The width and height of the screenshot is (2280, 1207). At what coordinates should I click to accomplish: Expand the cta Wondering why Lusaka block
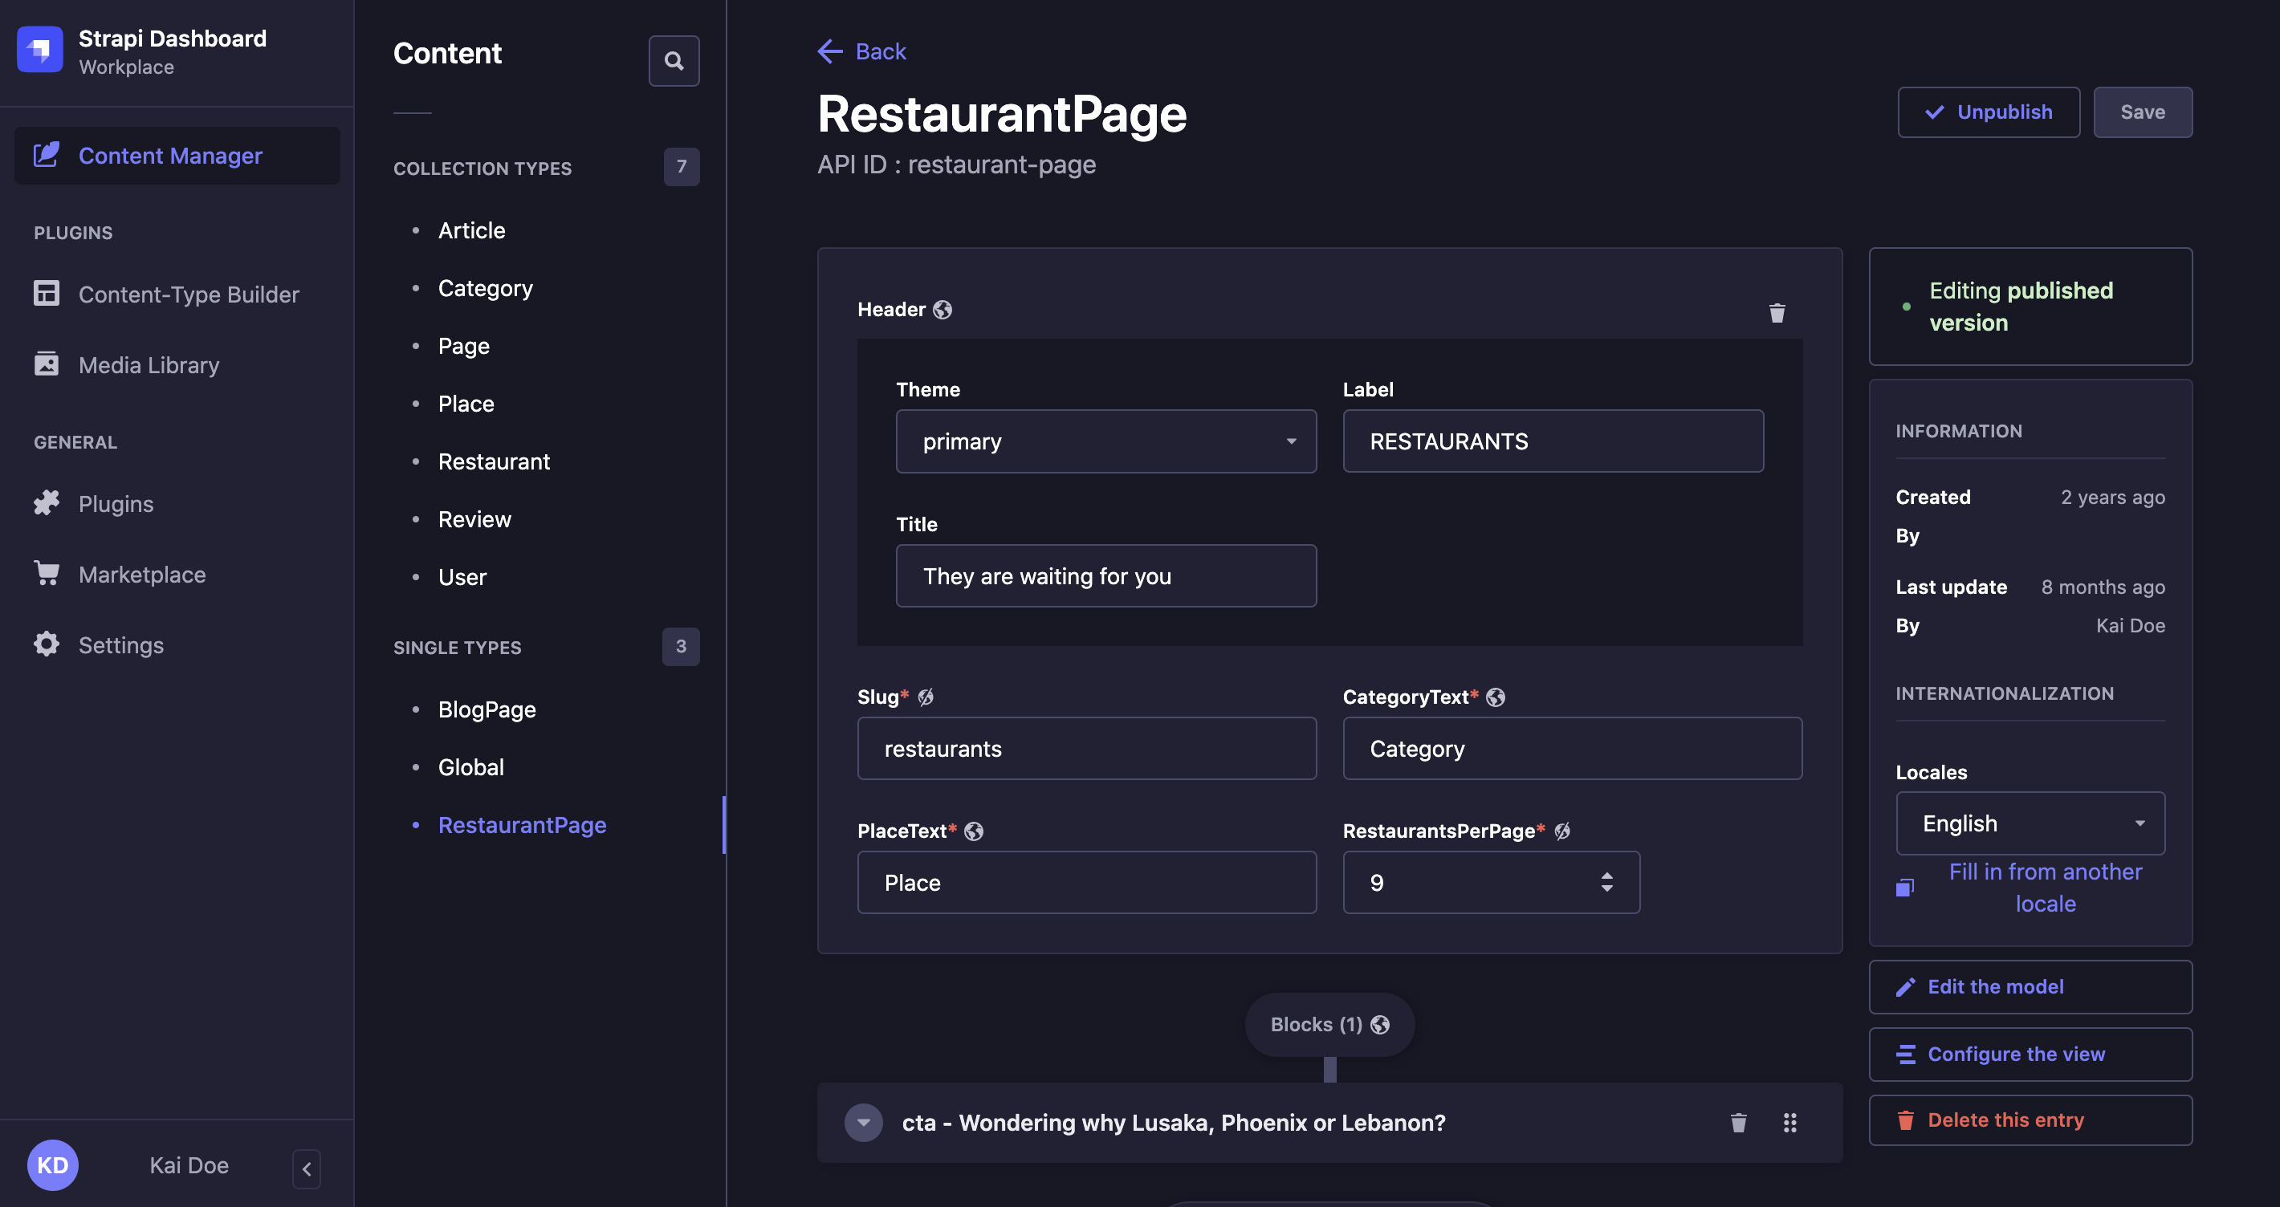863,1122
